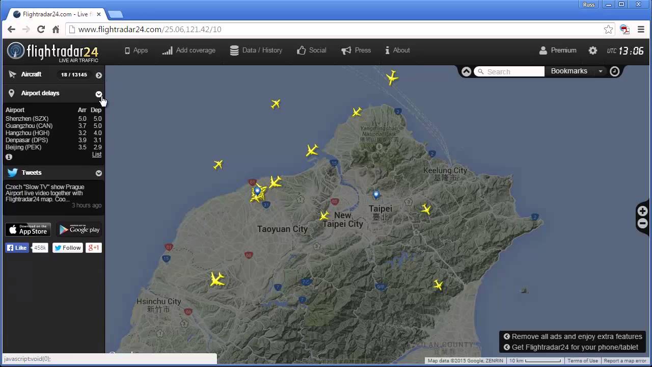Select the Taoyuan airport marker
Image resolution: width=652 pixels, height=367 pixels.
[x=257, y=191]
